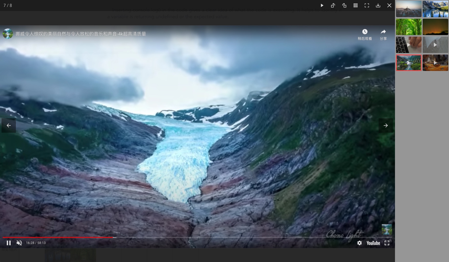Select the green forest thumbnail
The width and height of the screenshot is (449, 262).
(x=409, y=27)
